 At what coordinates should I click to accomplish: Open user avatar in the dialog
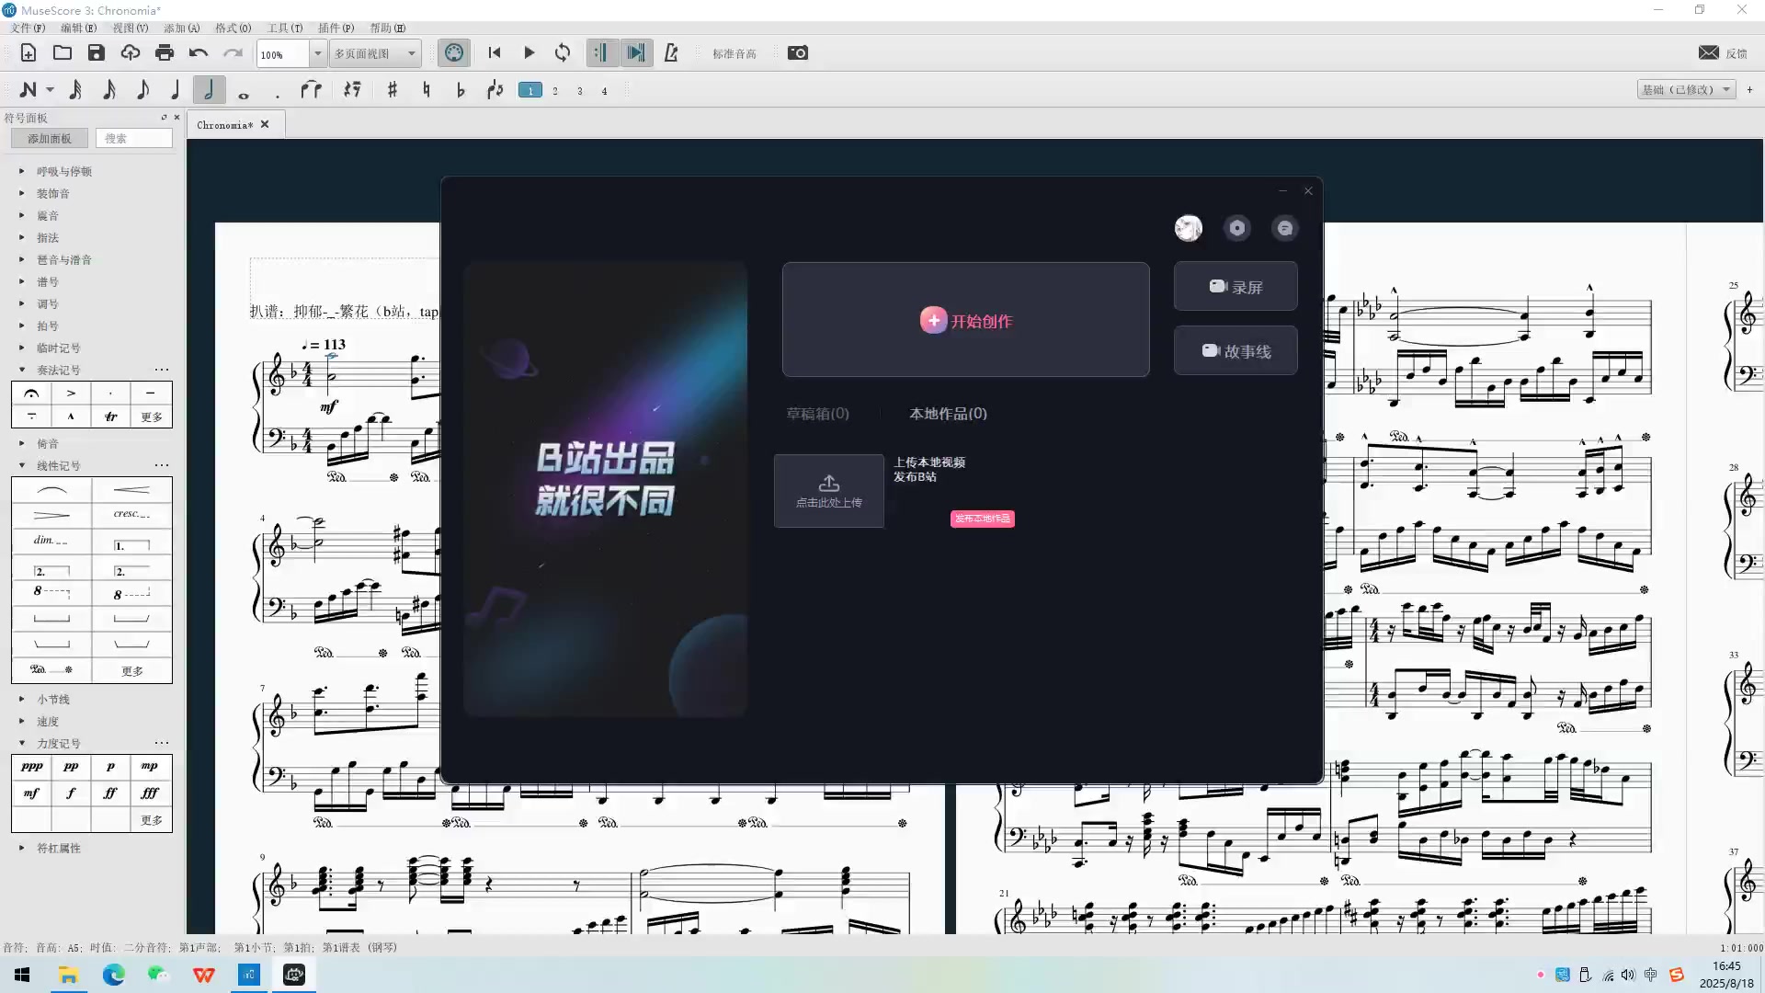tap(1188, 228)
